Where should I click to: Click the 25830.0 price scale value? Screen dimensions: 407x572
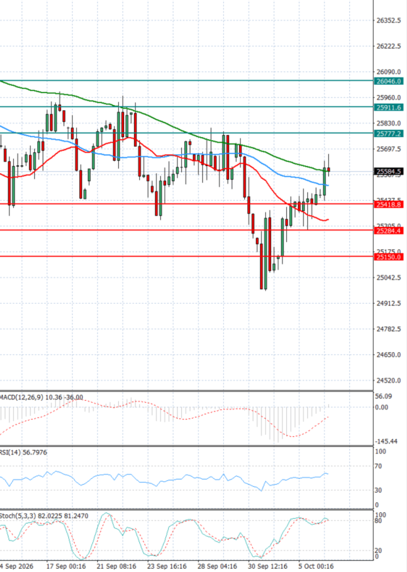(x=388, y=123)
